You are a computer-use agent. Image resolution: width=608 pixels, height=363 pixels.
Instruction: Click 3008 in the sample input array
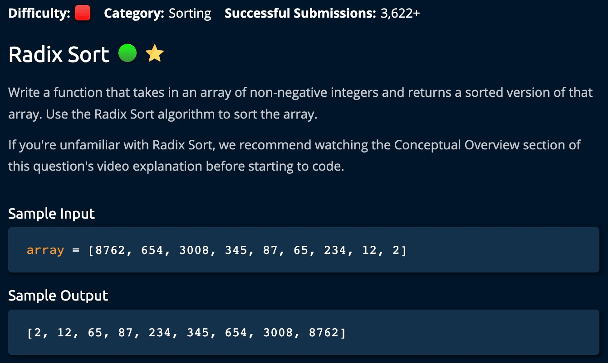[194, 250]
